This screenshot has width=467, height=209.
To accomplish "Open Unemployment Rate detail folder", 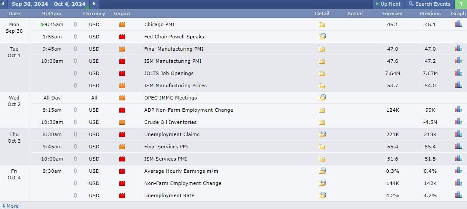I will click(322, 195).
